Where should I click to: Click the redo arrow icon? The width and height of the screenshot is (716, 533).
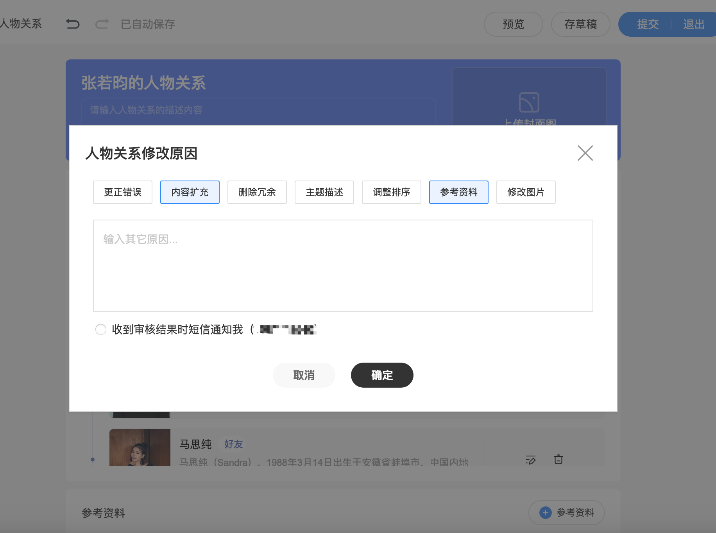click(102, 24)
